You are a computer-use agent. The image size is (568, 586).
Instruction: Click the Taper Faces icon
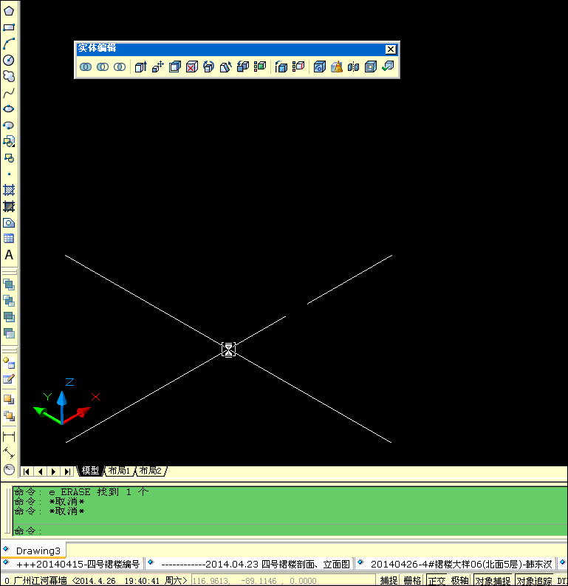tap(226, 67)
